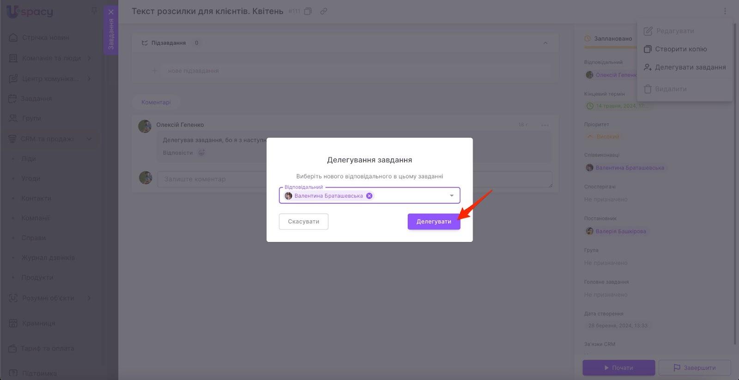Screen dimensions: 739x380
Task: Collapse the CRM та продажі section chevron
Action: 89,139
